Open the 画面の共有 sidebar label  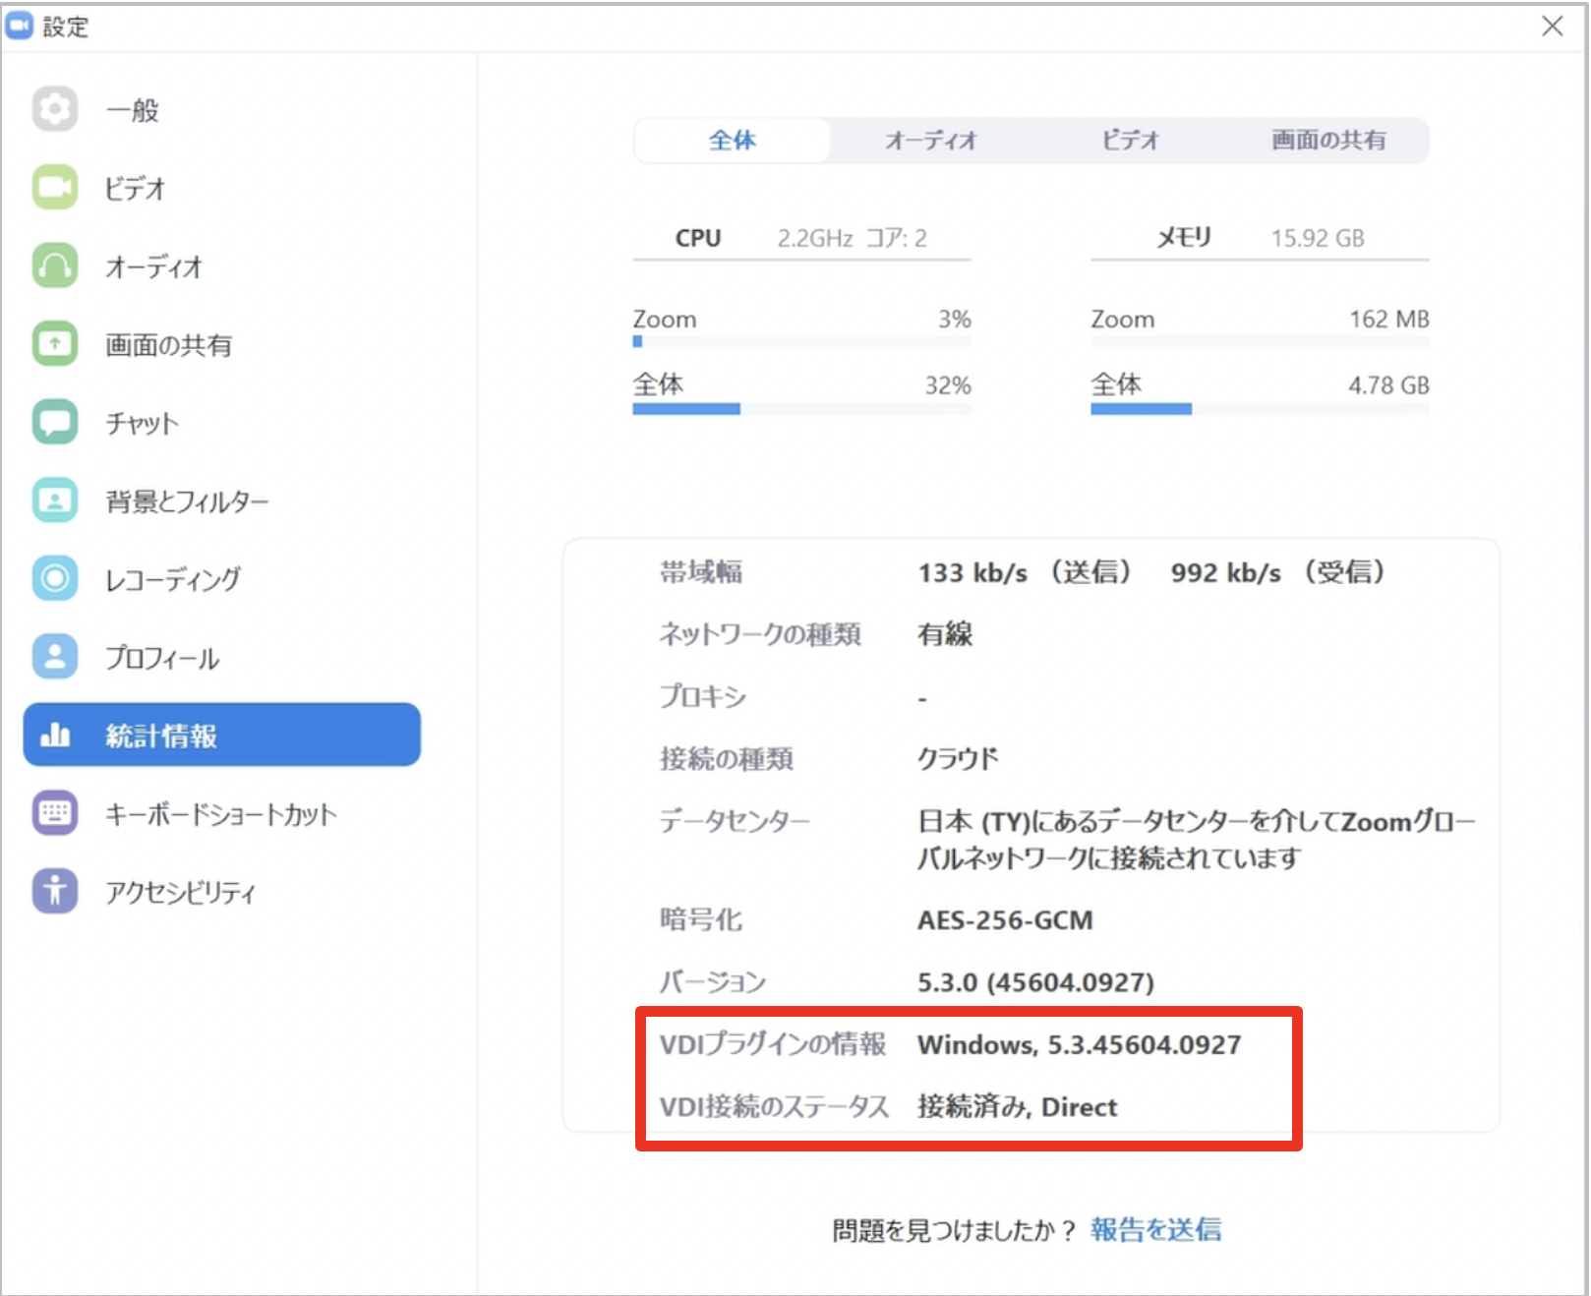click(169, 345)
